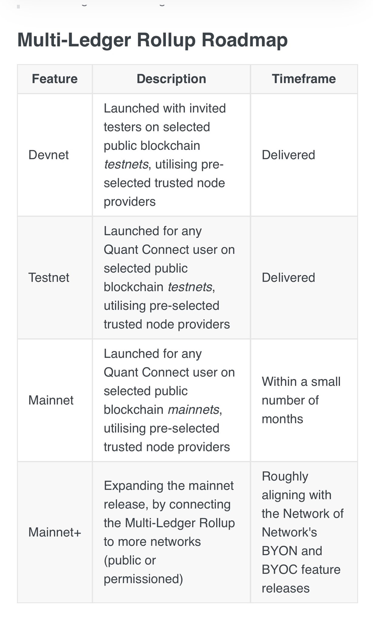The height and width of the screenshot is (621, 373).
Task: Click the Mainnet+ feature cell
Action: coord(55,532)
